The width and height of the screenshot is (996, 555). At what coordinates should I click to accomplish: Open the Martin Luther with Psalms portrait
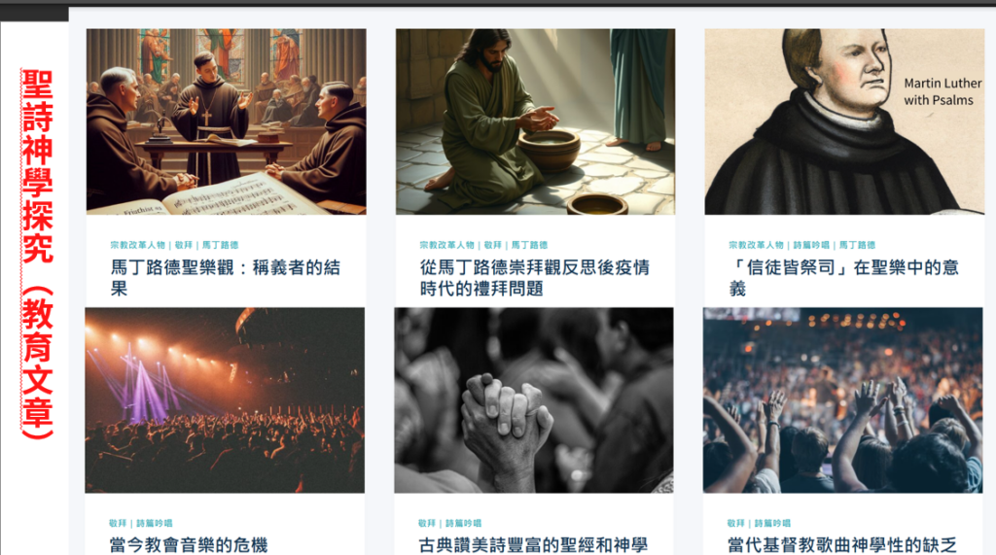pyautogui.click(x=844, y=121)
